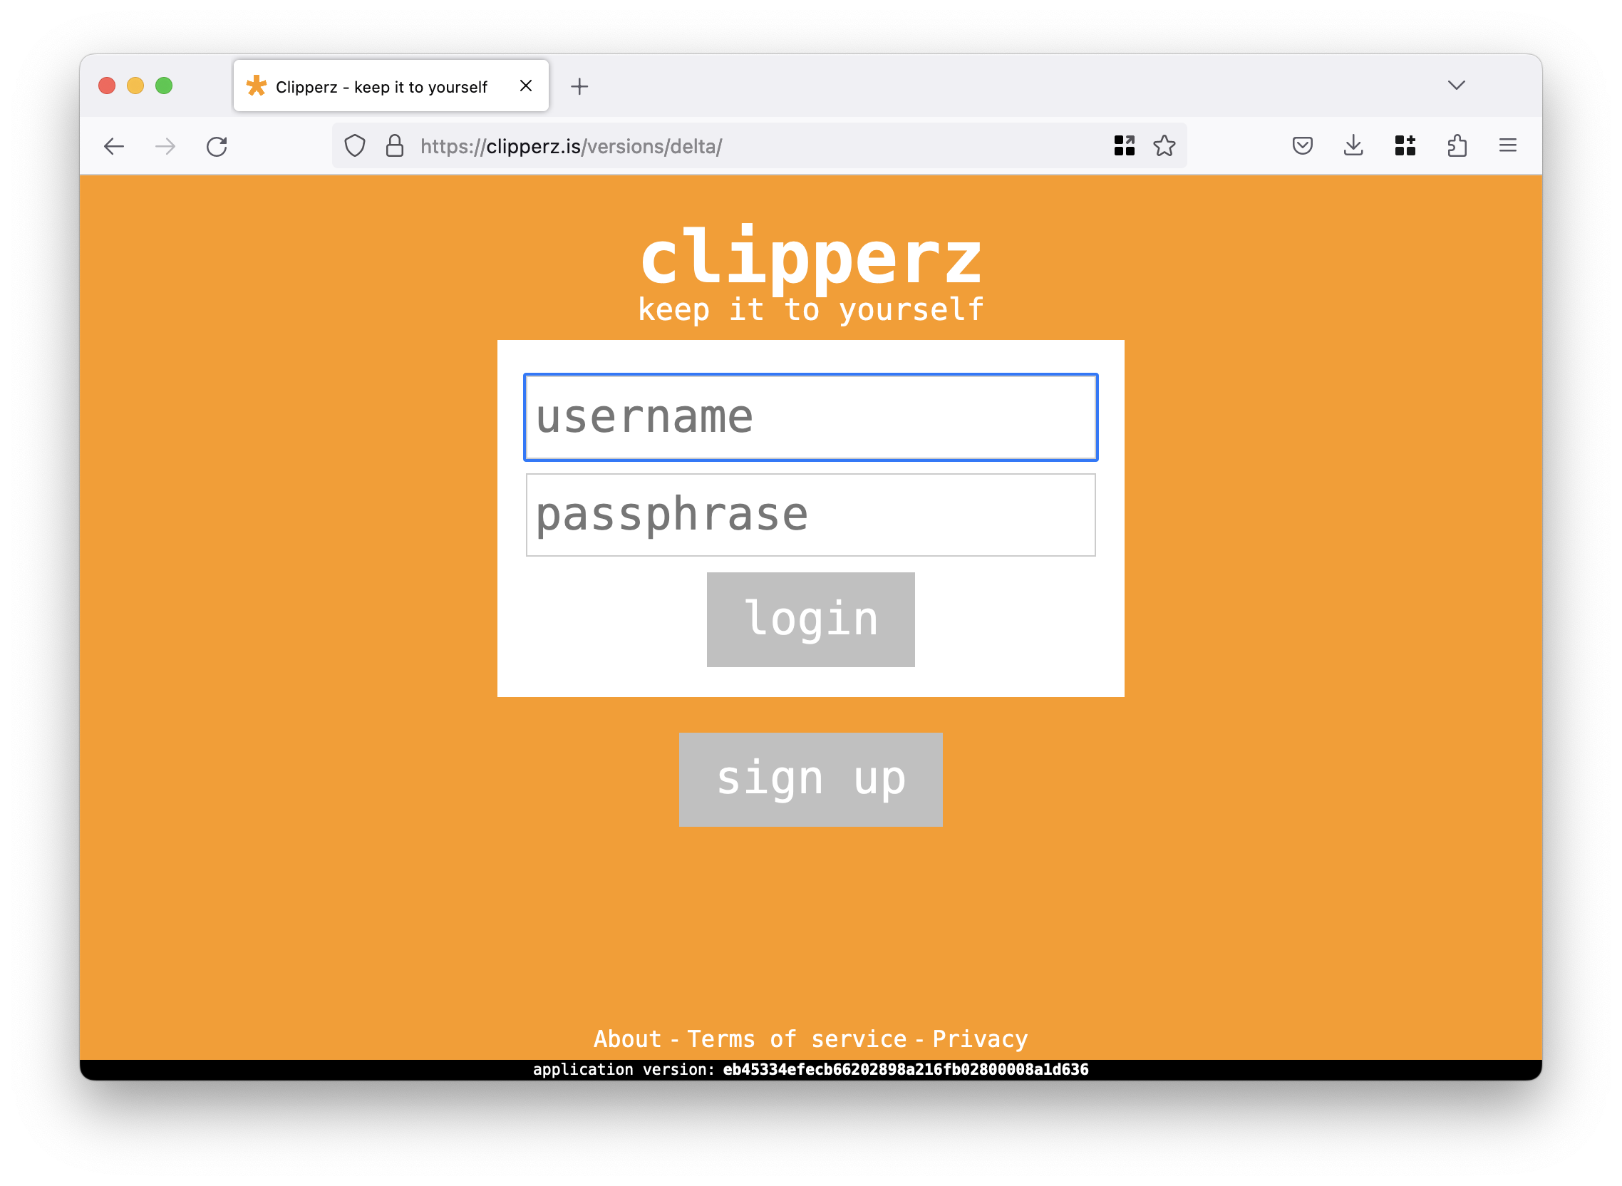Click the browser shield/security icon
The image size is (1622, 1186).
pyautogui.click(x=356, y=146)
